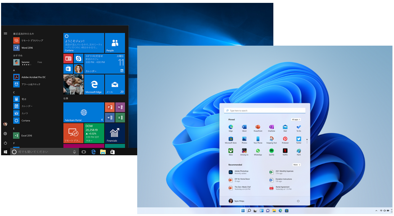This screenshot has width=394, height=216.
Task: Open OneNote from the pinned apps
Action: pos(272,127)
